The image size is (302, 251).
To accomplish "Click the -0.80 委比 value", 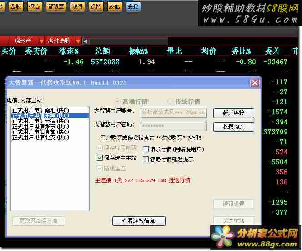I will pyautogui.click(x=246, y=62).
